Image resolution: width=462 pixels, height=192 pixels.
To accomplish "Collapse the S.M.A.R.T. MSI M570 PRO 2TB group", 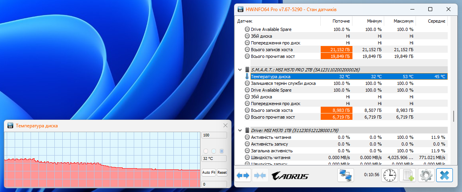I will point(240,70).
